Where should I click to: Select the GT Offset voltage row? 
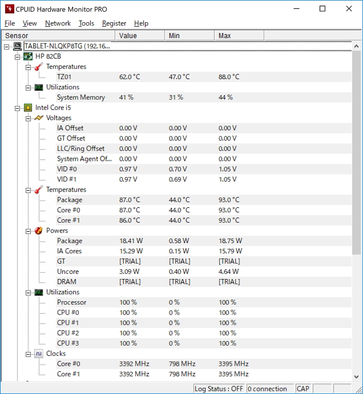pos(204,138)
